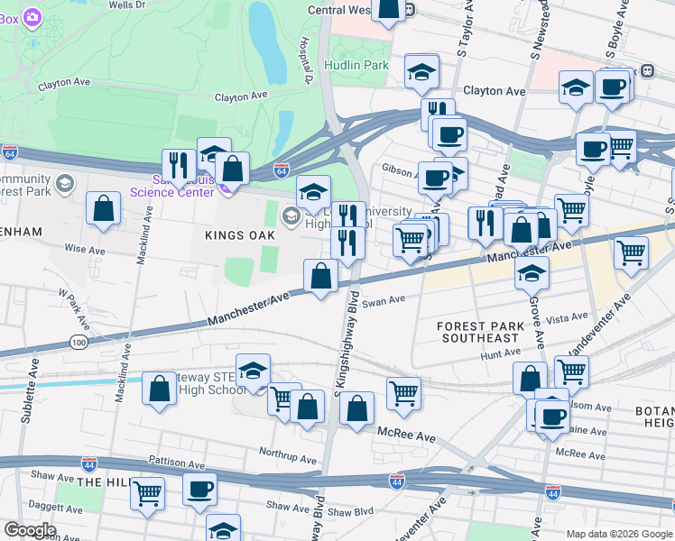Click the transit station icon near Central West
The image size is (675, 541).
pos(410,9)
